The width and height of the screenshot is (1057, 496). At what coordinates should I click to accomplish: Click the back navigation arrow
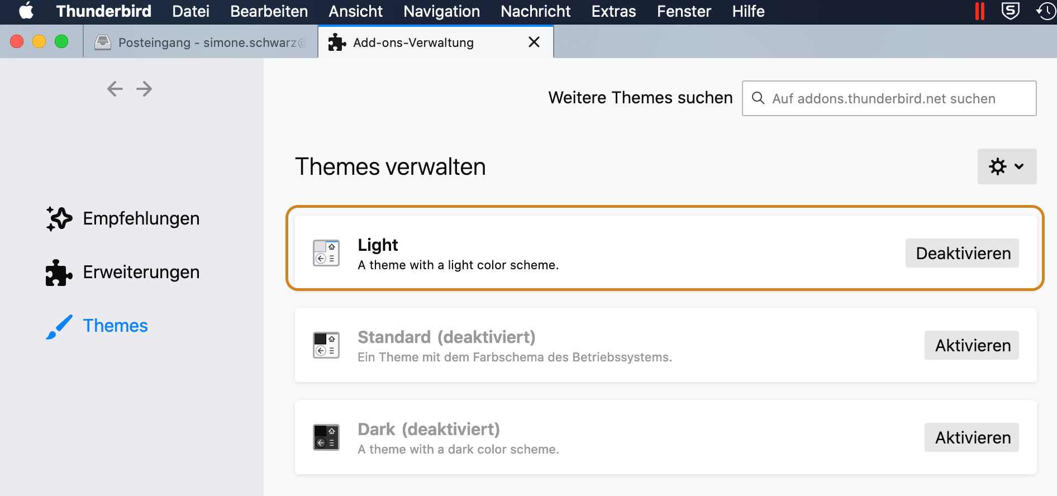115,89
